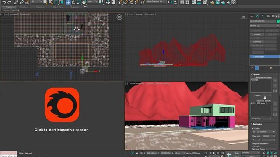Open the selection filter All dropdown
Viewport: 280px width, 157px height.
point(37,2)
